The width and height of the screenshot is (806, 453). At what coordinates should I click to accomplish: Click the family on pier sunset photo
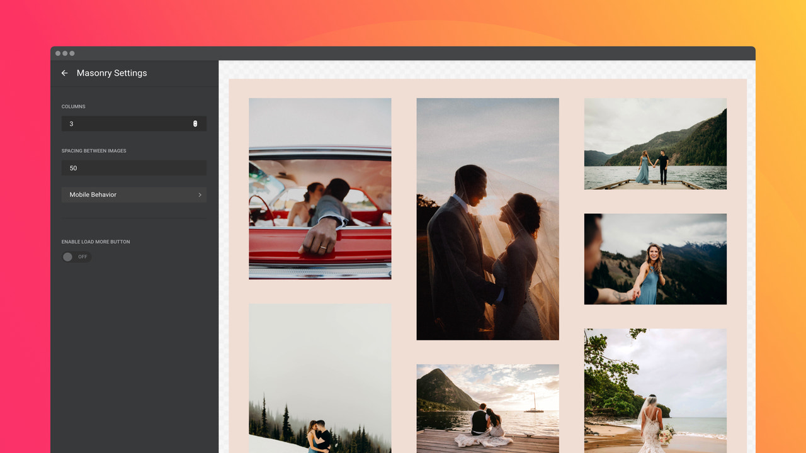coord(487,409)
